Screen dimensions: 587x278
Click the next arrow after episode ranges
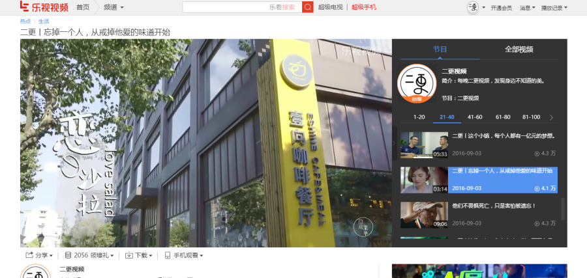pos(551,117)
